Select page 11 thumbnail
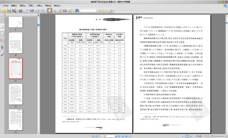Screen dimensions: 228x138 click(x=16, y=68)
